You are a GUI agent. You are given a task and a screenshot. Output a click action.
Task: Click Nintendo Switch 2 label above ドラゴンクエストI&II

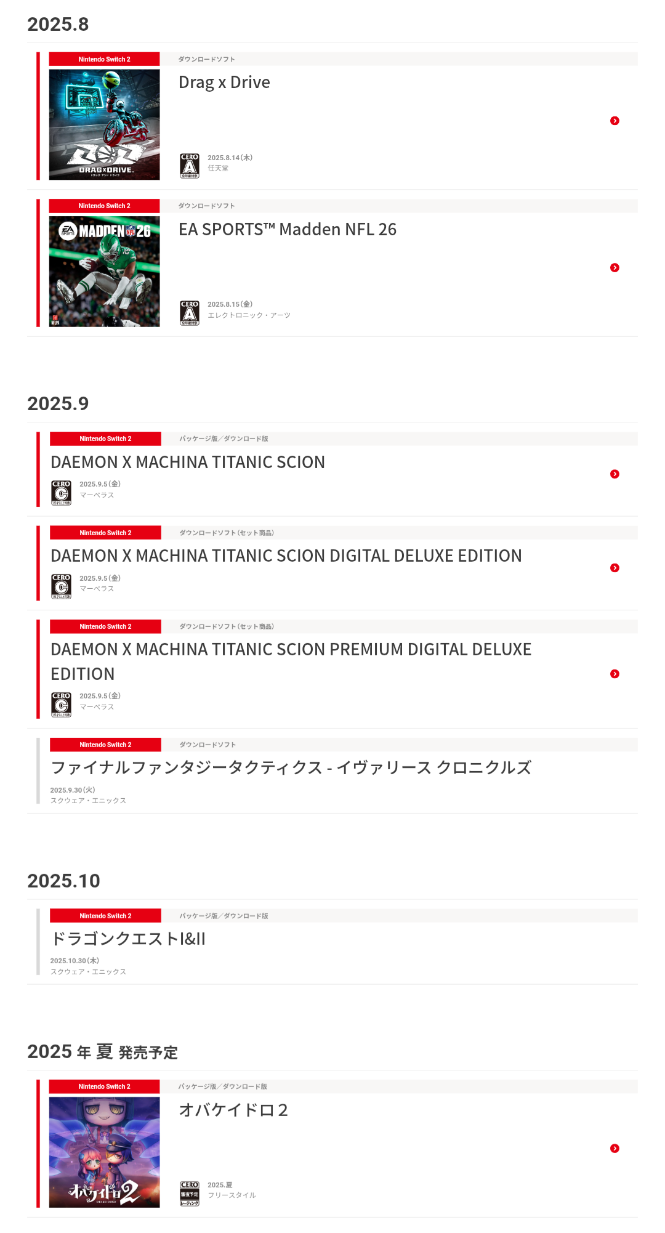(x=105, y=916)
